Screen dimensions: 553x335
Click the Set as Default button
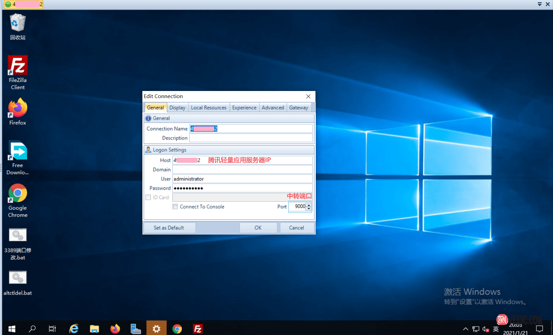coord(169,228)
